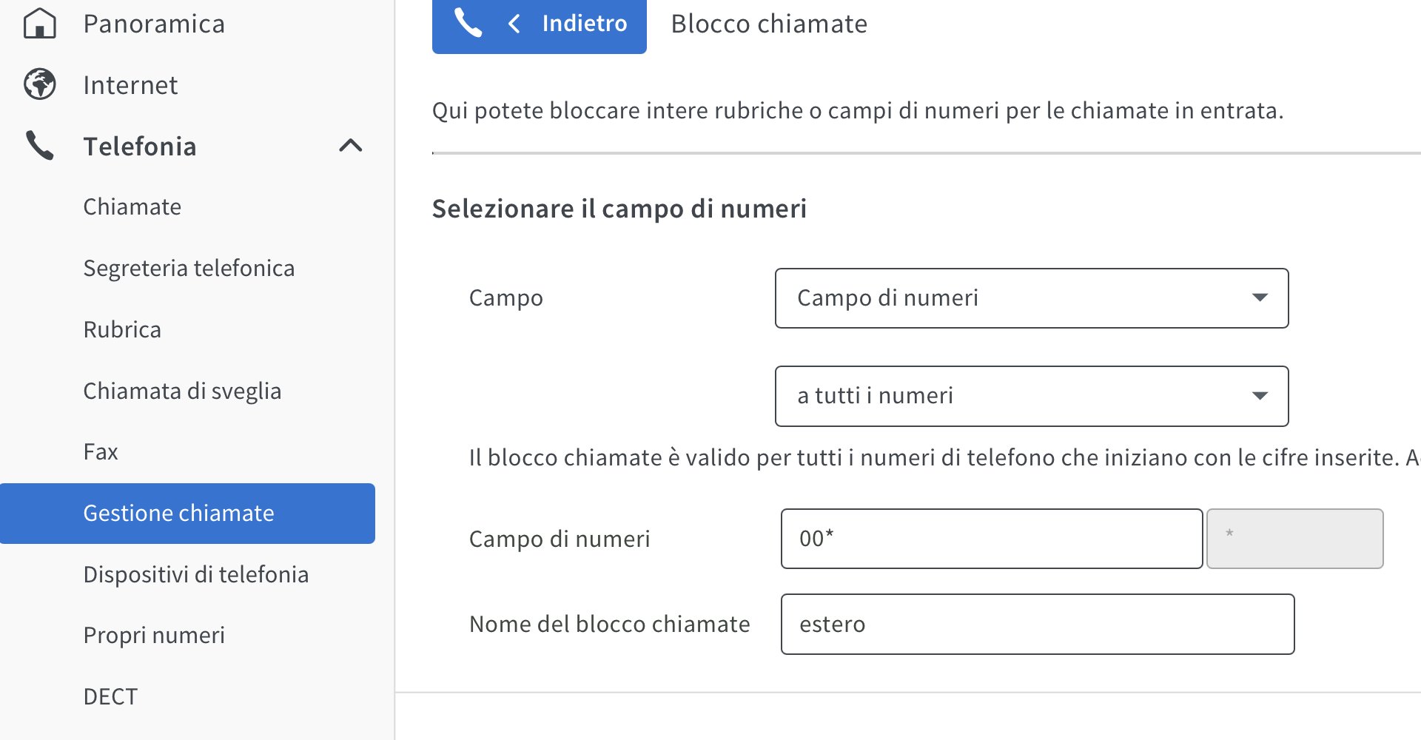Click the number range field containing 00*
The width and height of the screenshot is (1421, 740).
[x=991, y=539]
